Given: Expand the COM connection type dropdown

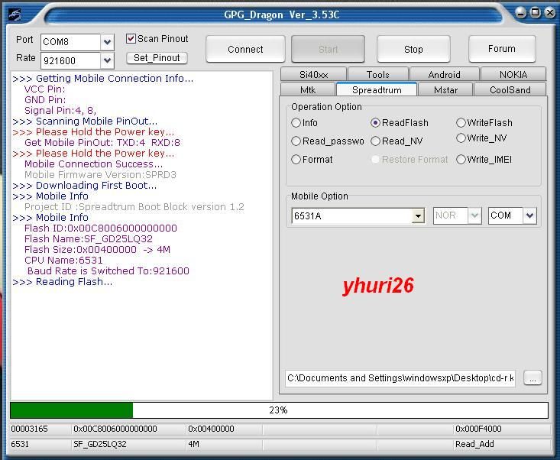Looking at the screenshot, I should [x=529, y=216].
